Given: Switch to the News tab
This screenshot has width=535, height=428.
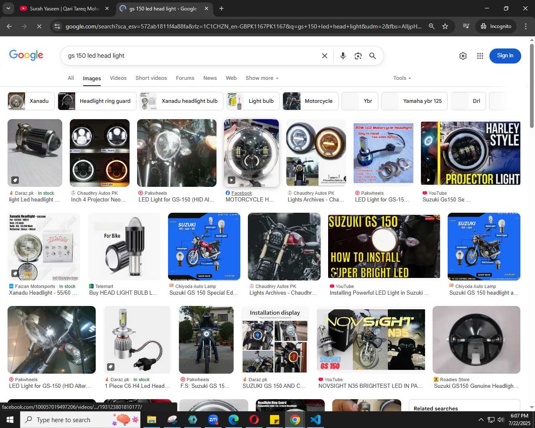Looking at the screenshot, I should click(210, 78).
